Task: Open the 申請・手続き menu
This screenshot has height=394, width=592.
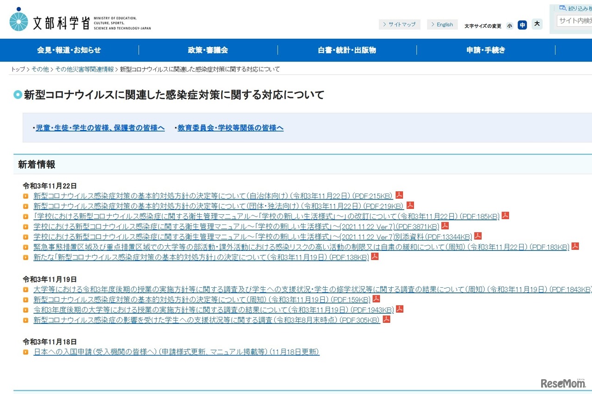Action: 486,50
